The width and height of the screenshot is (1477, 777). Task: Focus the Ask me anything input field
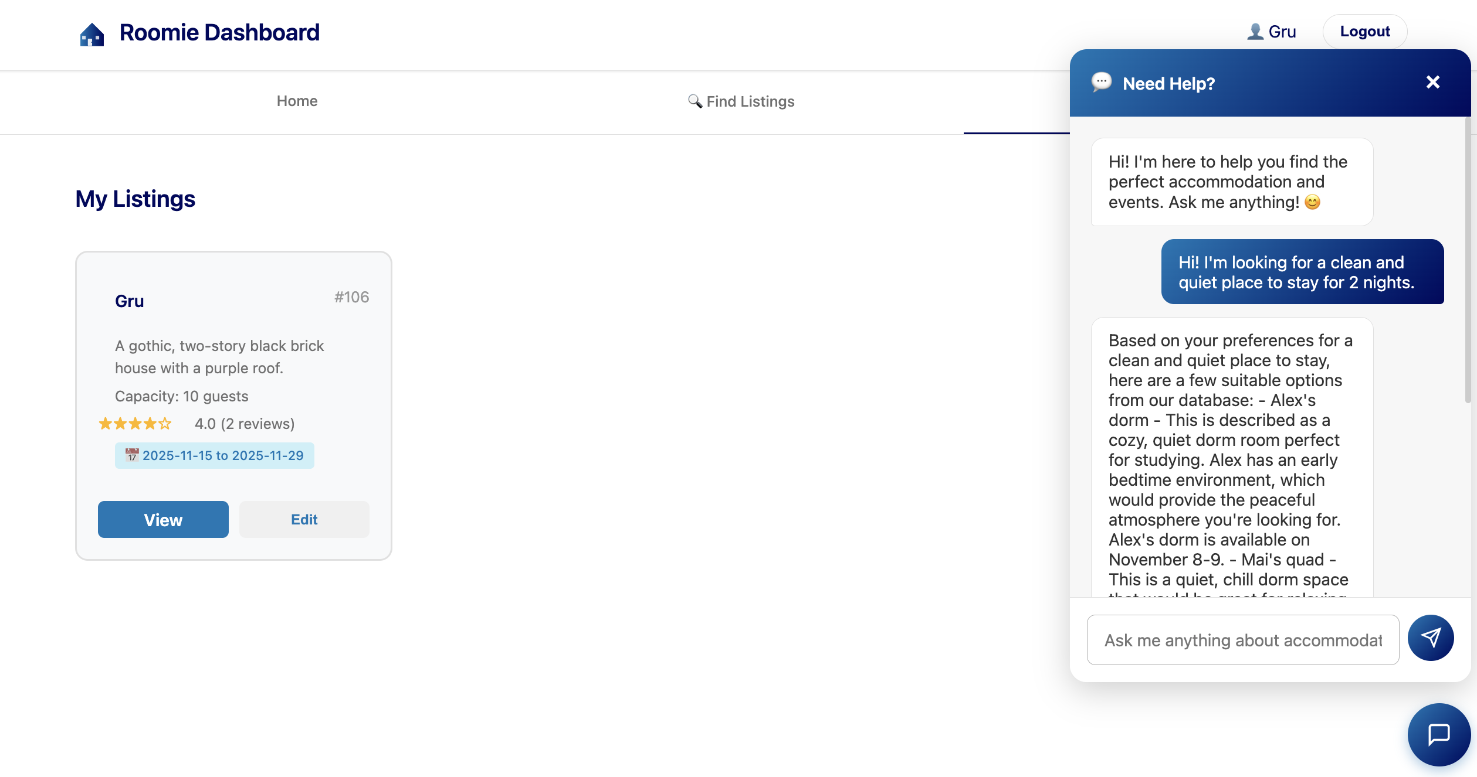tap(1242, 640)
